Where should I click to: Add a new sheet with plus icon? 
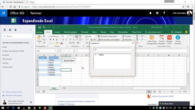pos(64,88)
